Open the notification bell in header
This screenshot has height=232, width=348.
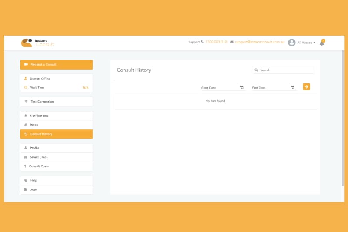[322, 43]
